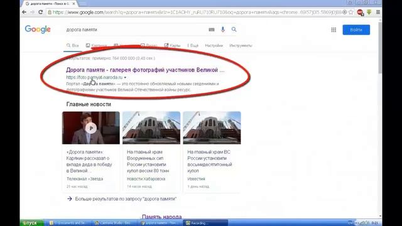This screenshot has height=226, width=402.
Task: Open На главный храм ВС России article
Action: (209, 161)
